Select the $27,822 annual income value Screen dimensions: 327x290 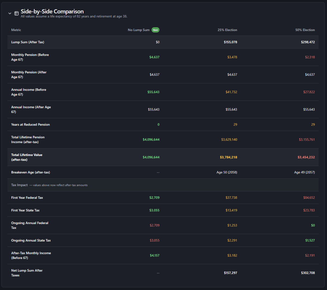(x=309, y=92)
